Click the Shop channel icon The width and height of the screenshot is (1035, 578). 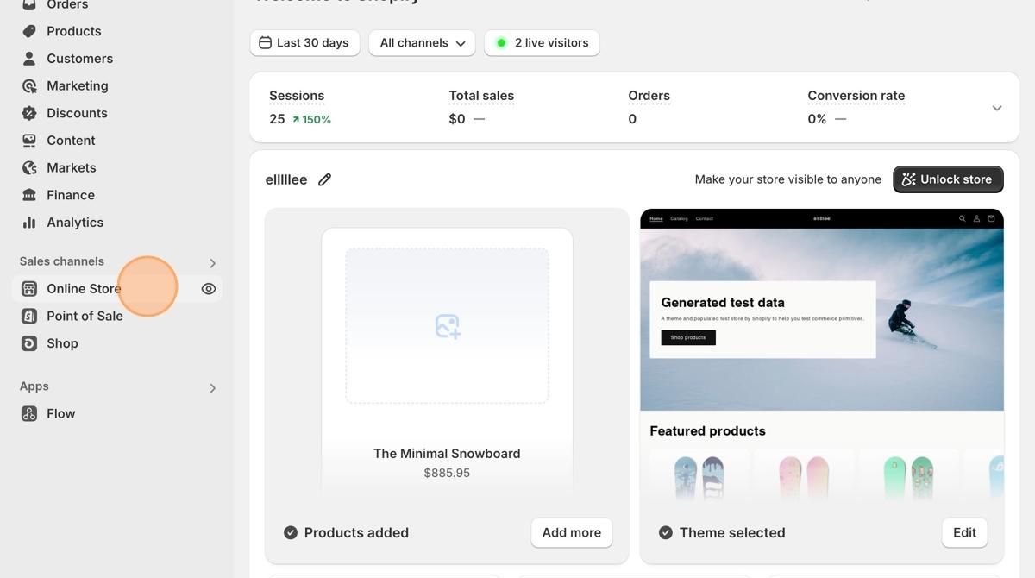pos(29,343)
